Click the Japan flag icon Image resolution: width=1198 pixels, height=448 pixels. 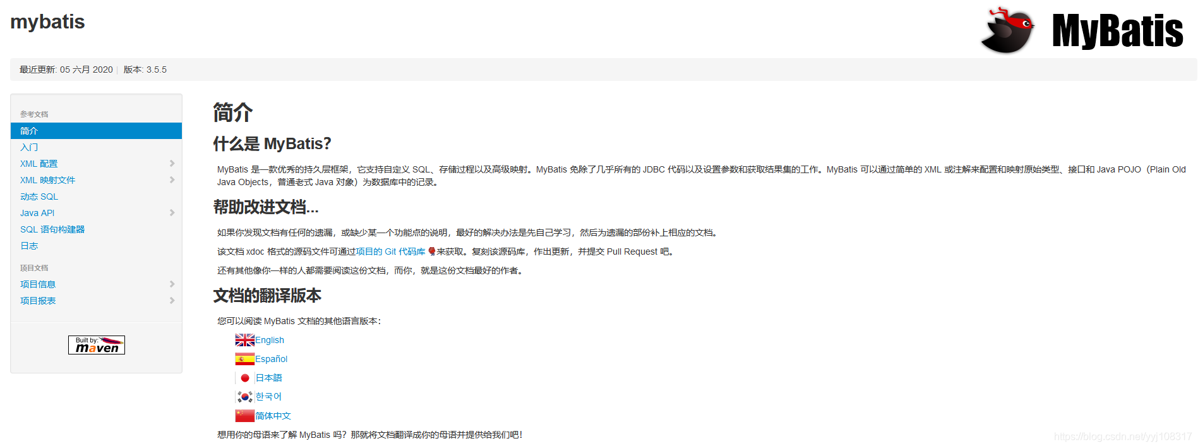(x=245, y=378)
